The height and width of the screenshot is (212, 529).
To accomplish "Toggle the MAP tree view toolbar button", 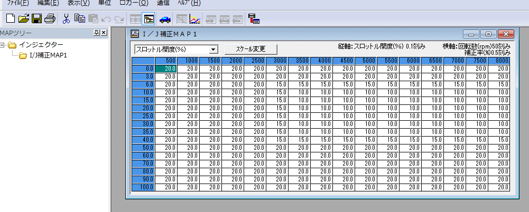I will click(x=149, y=19).
